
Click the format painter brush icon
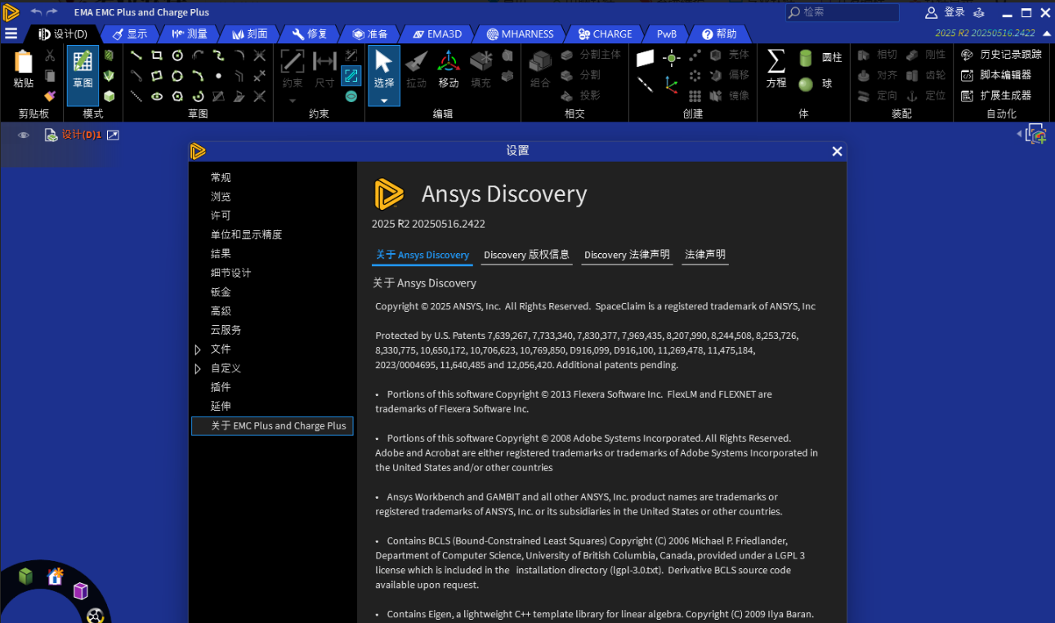50,96
